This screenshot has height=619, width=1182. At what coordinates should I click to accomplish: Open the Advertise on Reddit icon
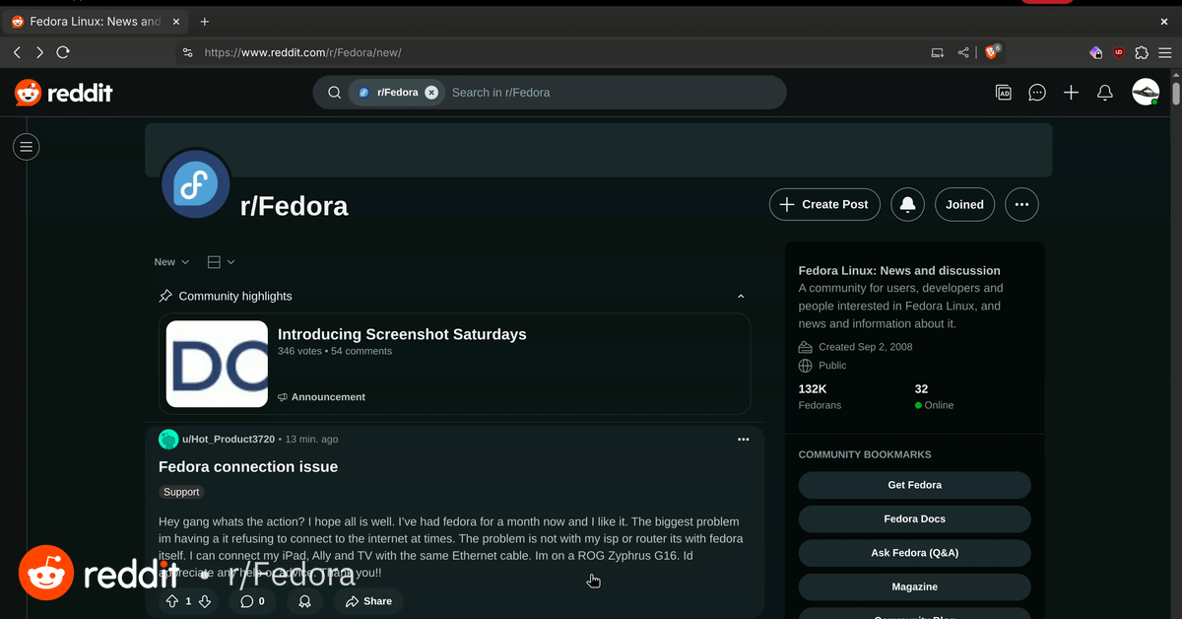coord(1004,93)
